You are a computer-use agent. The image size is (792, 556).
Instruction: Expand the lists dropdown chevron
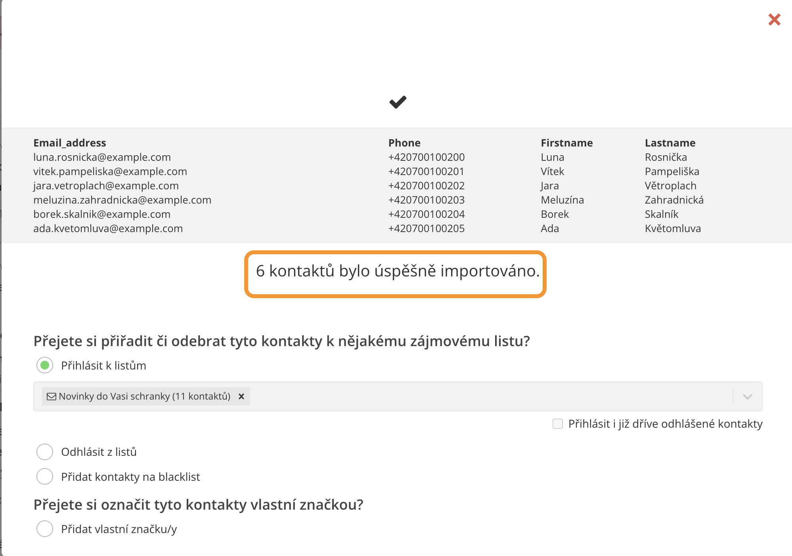[747, 396]
